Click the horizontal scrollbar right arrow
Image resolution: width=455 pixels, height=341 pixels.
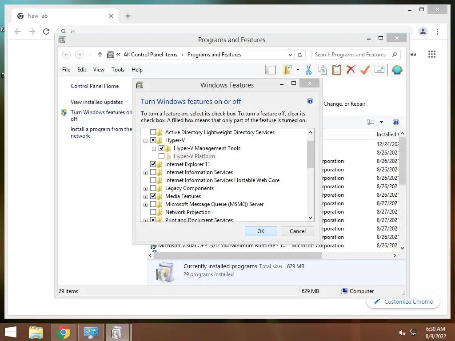coord(395,255)
